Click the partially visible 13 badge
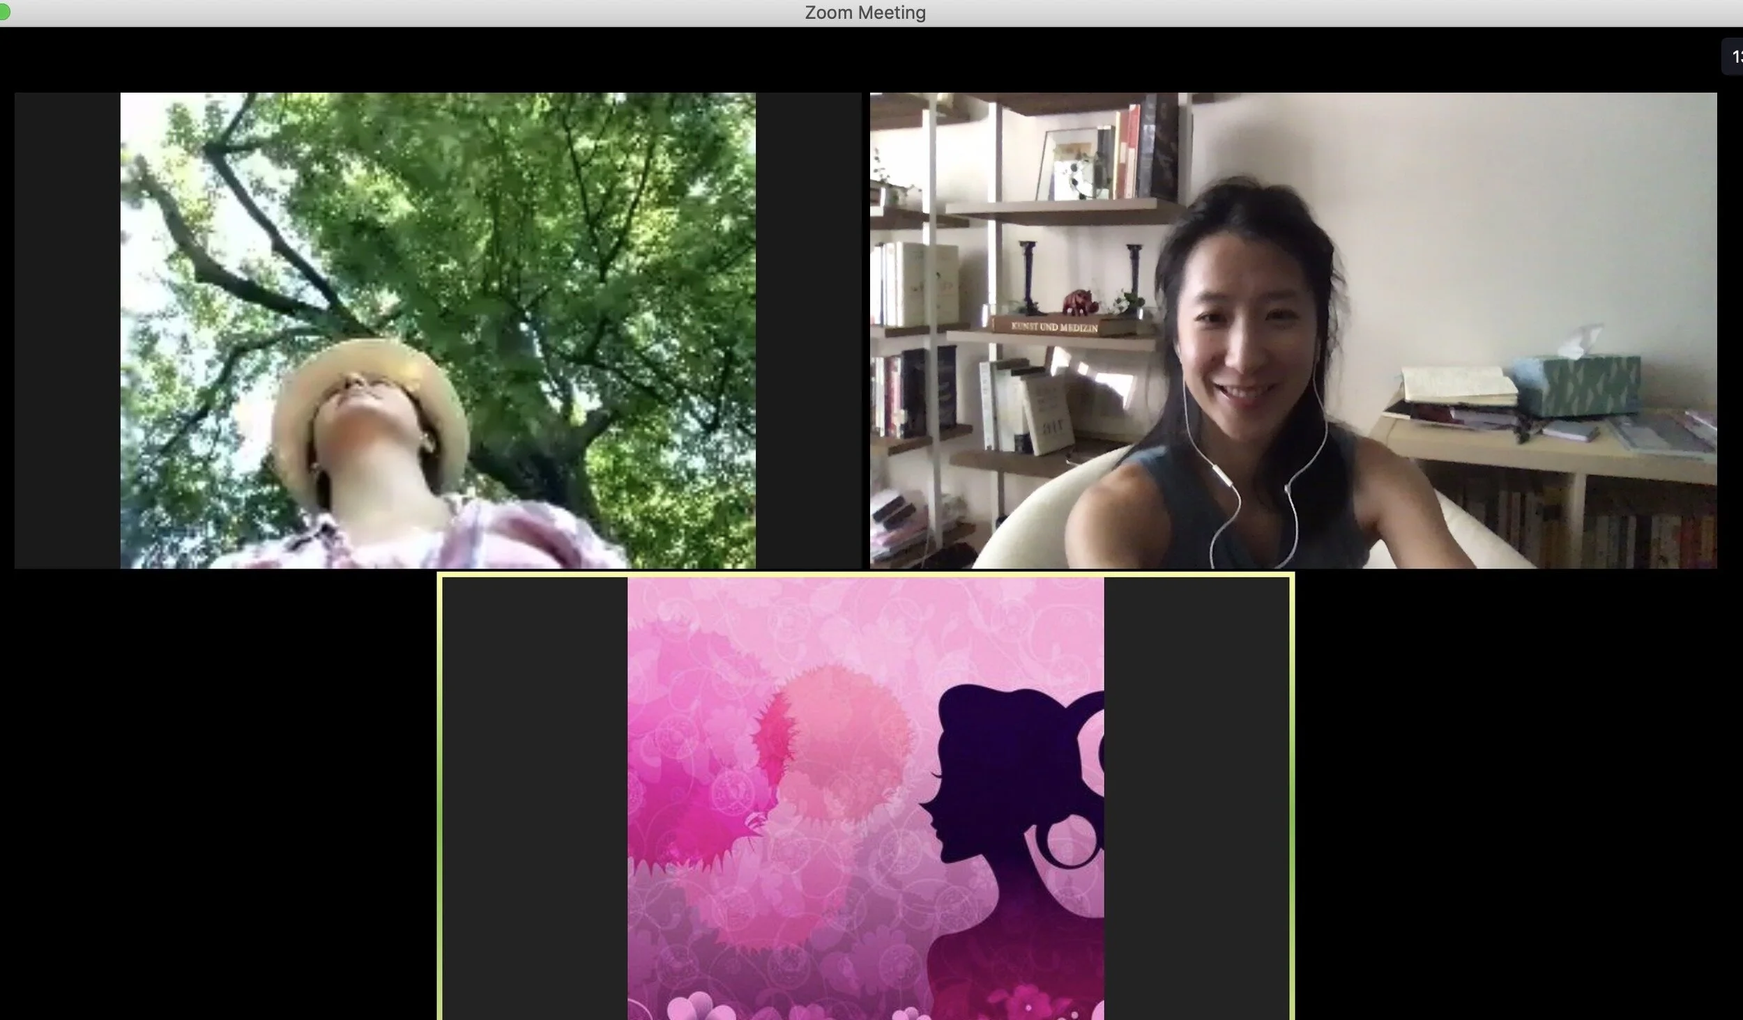This screenshot has width=1743, height=1020. pos(1735,56)
